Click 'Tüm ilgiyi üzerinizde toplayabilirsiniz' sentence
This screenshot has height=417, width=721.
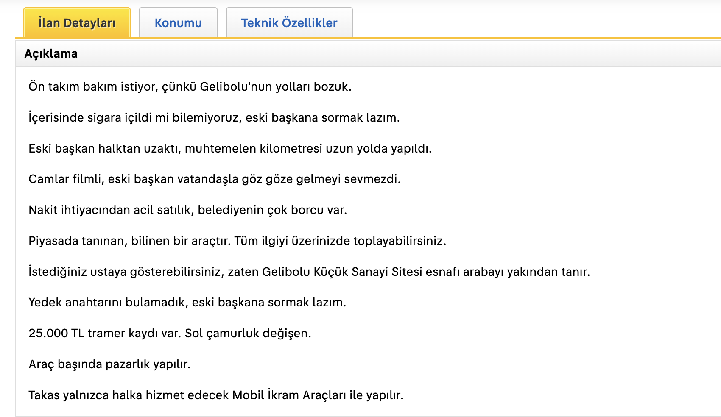pos(340,241)
